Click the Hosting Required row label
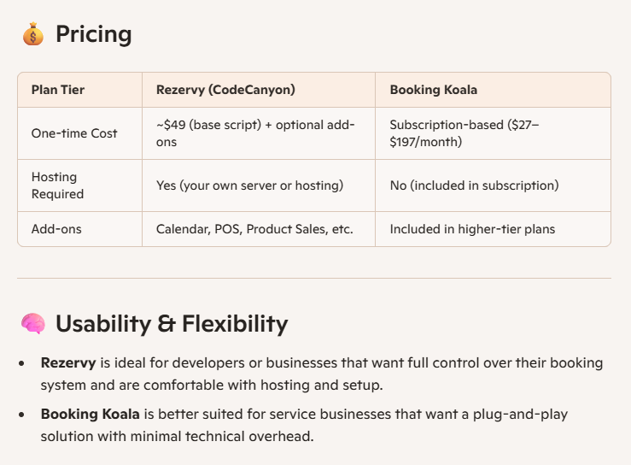The image size is (631, 465). tap(58, 185)
